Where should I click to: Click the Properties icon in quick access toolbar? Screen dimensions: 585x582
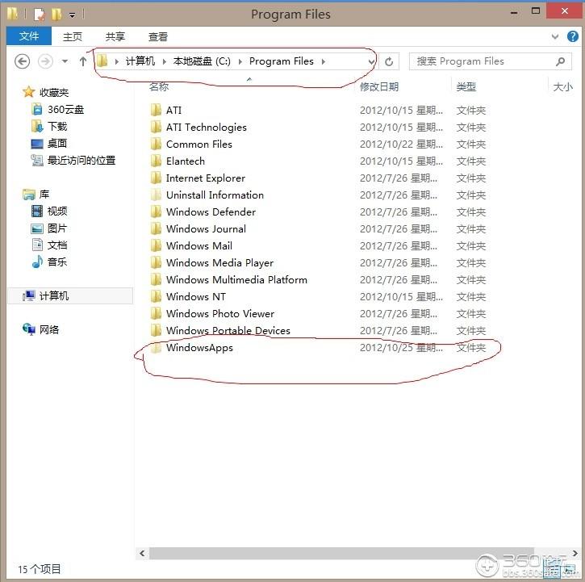[39, 15]
